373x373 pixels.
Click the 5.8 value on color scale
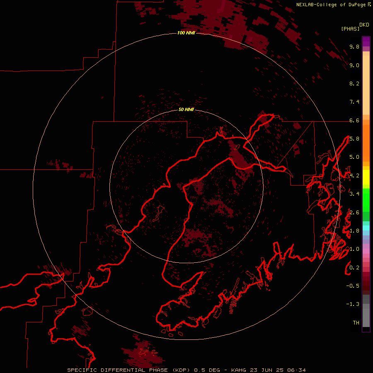(354, 139)
